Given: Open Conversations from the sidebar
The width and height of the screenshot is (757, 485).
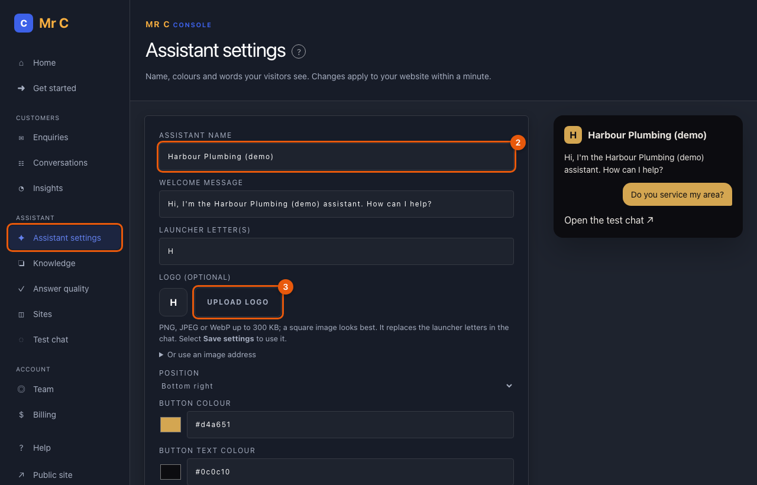Looking at the screenshot, I should [x=65, y=163].
